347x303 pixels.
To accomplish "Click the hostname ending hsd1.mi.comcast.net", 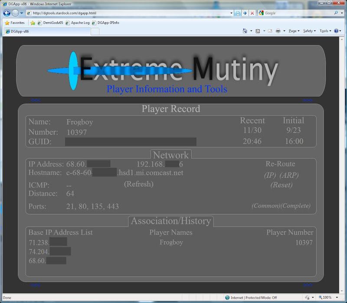I will click(125, 173).
